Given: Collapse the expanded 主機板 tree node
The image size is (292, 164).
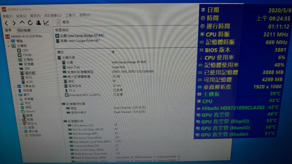Looking at the screenshot, I should (9, 46).
